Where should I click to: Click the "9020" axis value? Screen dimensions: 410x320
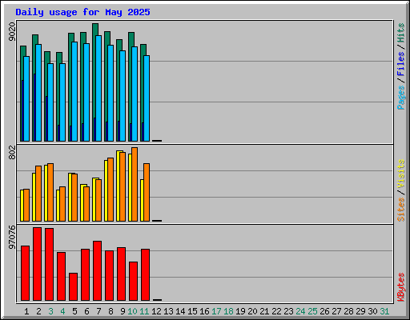coord(12,32)
